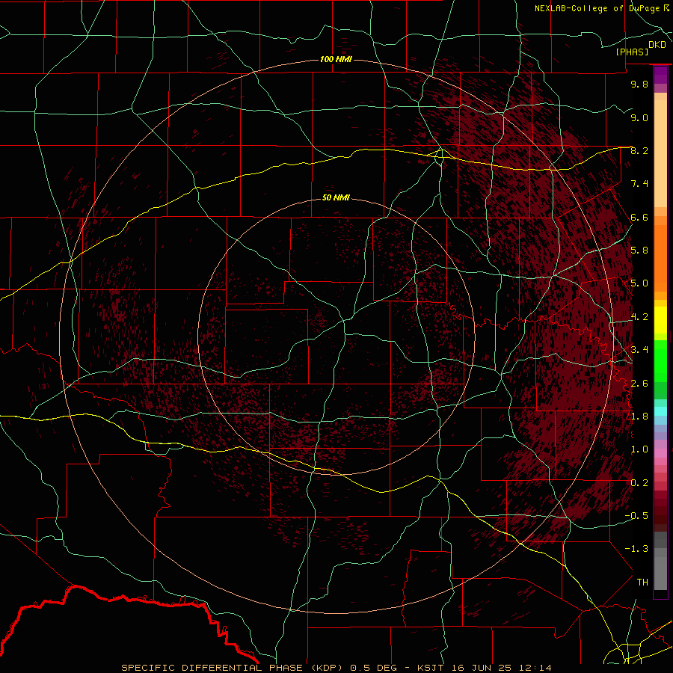The height and width of the screenshot is (673, 673).
Task: Click the 6.6 value on color scale
Action: [x=639, y=217]
